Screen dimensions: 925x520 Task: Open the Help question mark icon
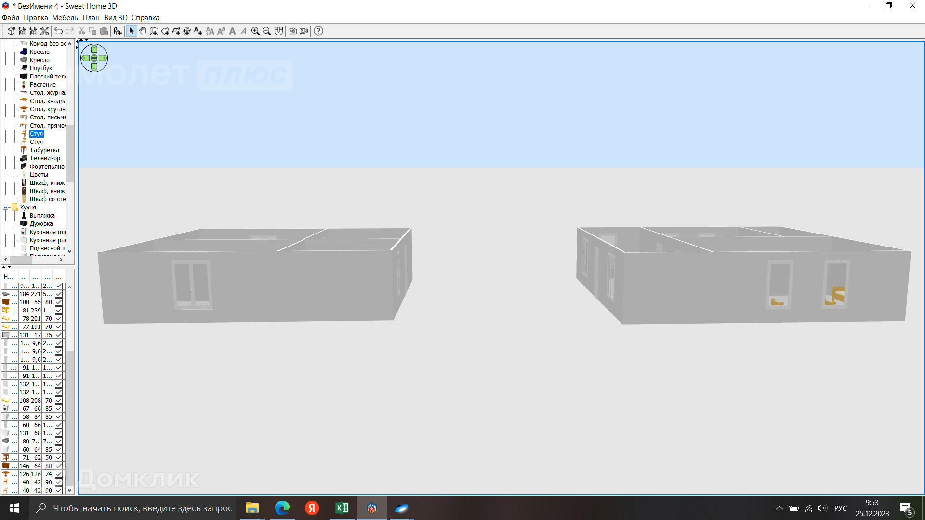click(x=318, y=31)
